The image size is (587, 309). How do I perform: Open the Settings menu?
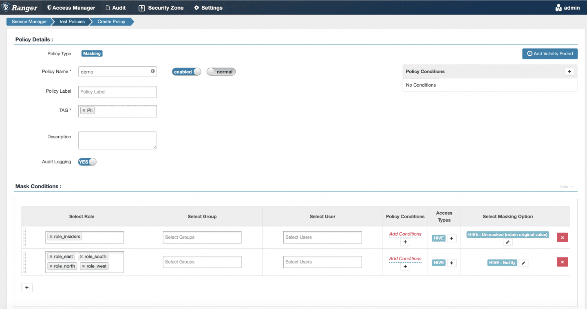[x=208, y=8]
